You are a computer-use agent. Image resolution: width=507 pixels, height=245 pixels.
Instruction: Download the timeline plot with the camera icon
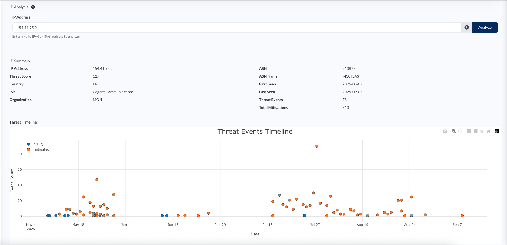[445, 131]
